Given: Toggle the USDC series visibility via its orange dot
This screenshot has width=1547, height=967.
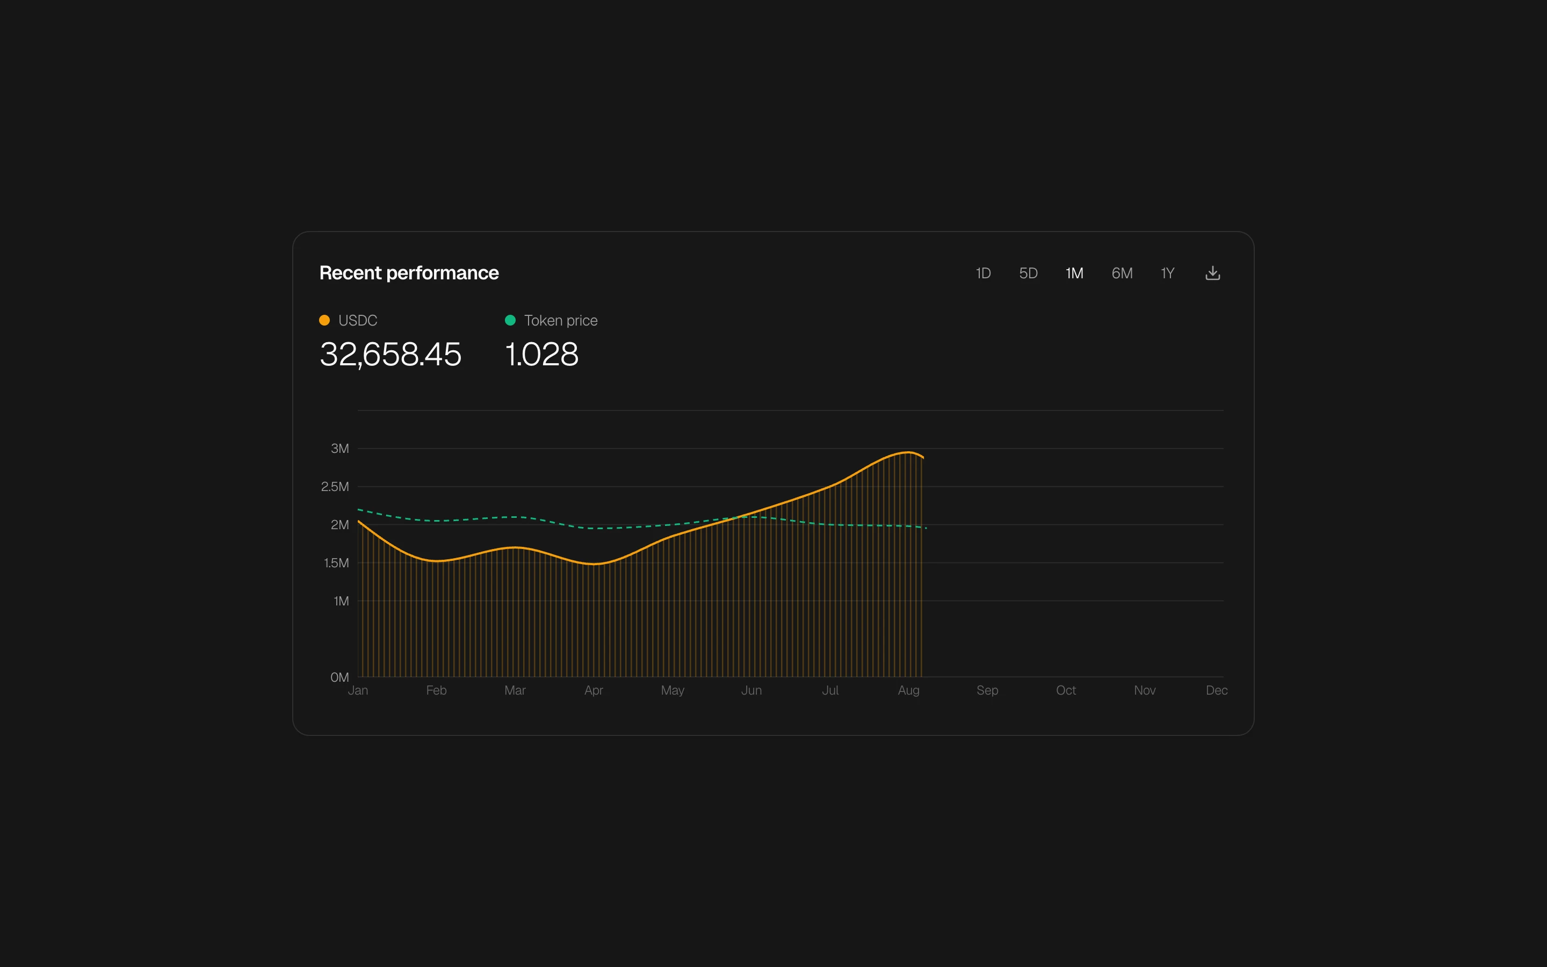Looking at the screenshot, I should (324, 320).
